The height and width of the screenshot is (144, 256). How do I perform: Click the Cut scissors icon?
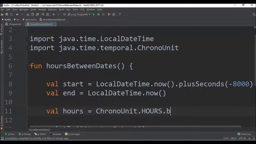point(28,14)
